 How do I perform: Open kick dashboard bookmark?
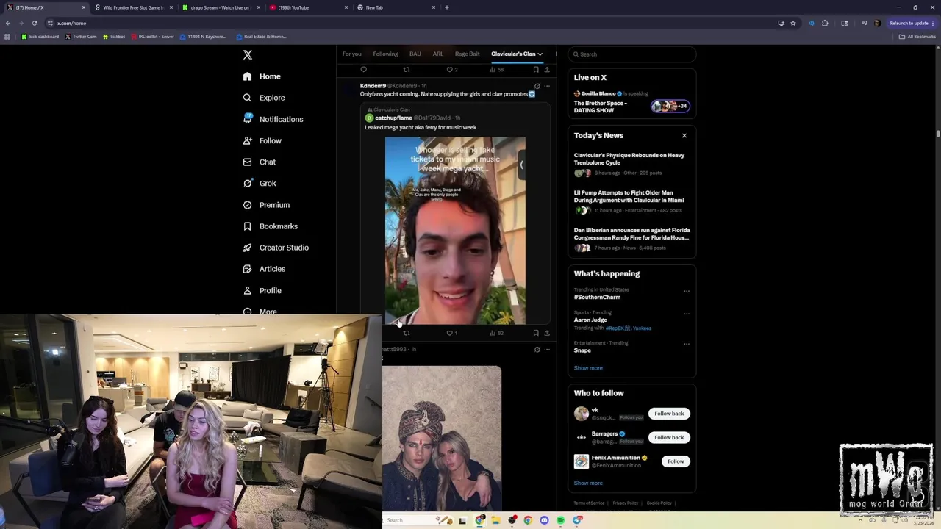tap(40, 37)
